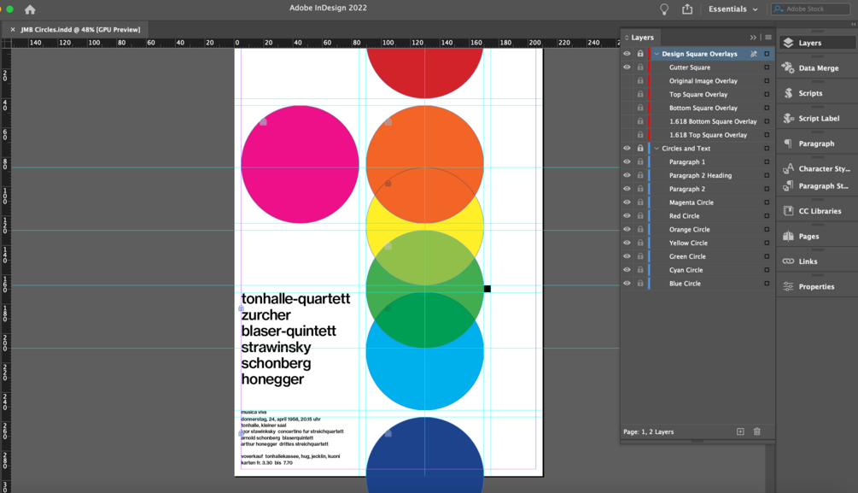
Task: Click lock icon on Gutter Square
Action: pos(640,67)
